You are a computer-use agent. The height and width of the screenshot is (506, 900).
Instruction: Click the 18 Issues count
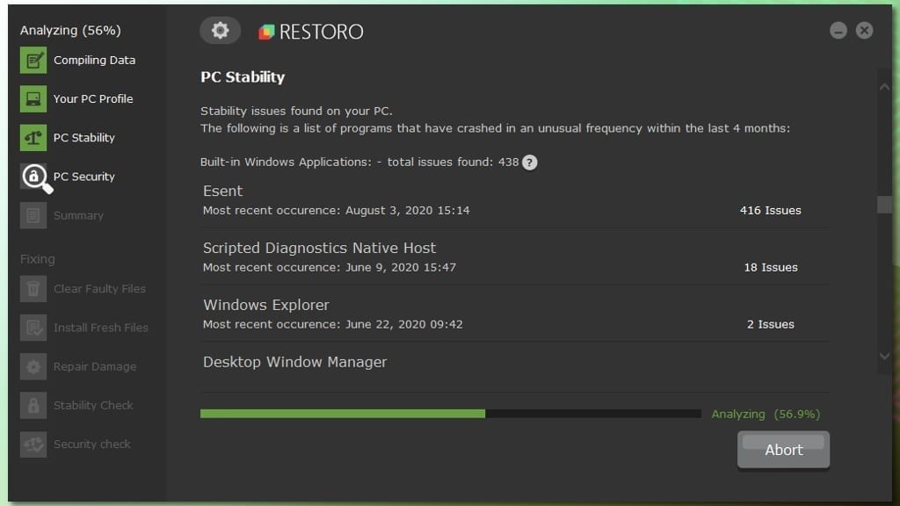tap(771, 267)
